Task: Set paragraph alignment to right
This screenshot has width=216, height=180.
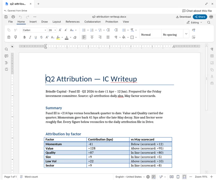Action: [x=100, y=37]
